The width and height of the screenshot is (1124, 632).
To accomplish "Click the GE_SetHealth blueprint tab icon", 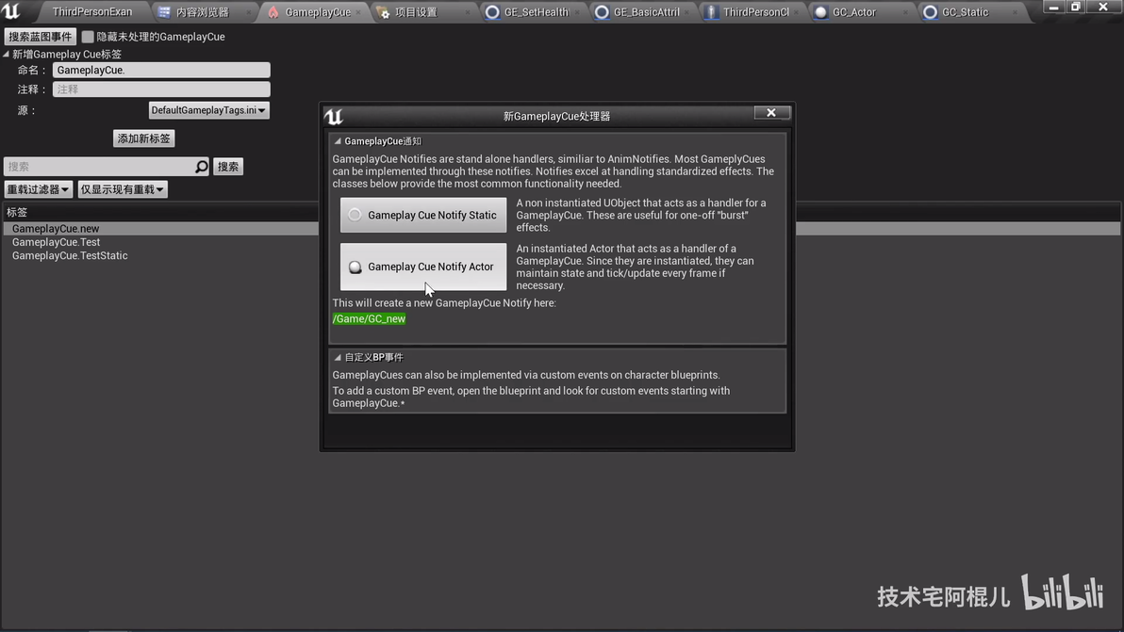I will point(492,12).
